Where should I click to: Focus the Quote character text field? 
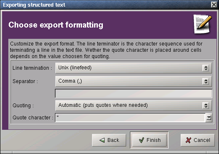(130, 118)
